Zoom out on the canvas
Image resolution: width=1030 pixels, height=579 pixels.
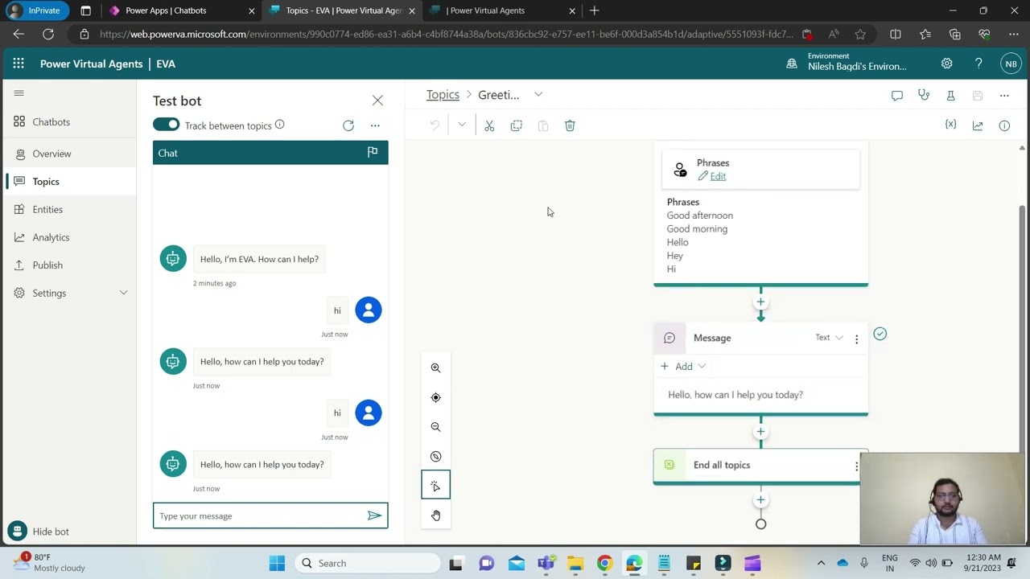[435, 427]
